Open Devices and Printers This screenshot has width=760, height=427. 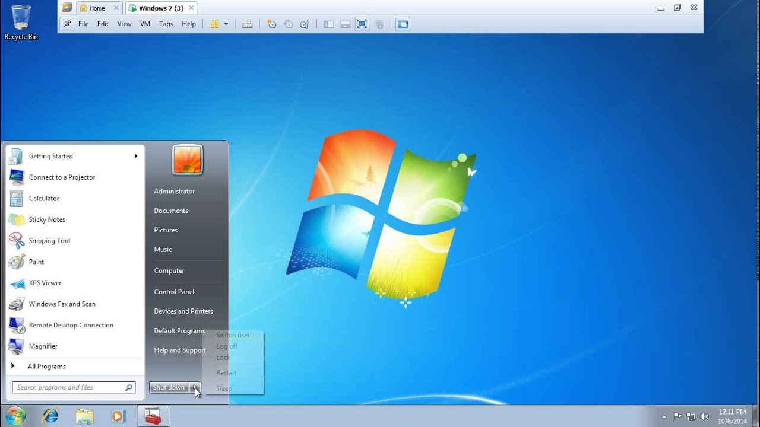coord(183,311)
